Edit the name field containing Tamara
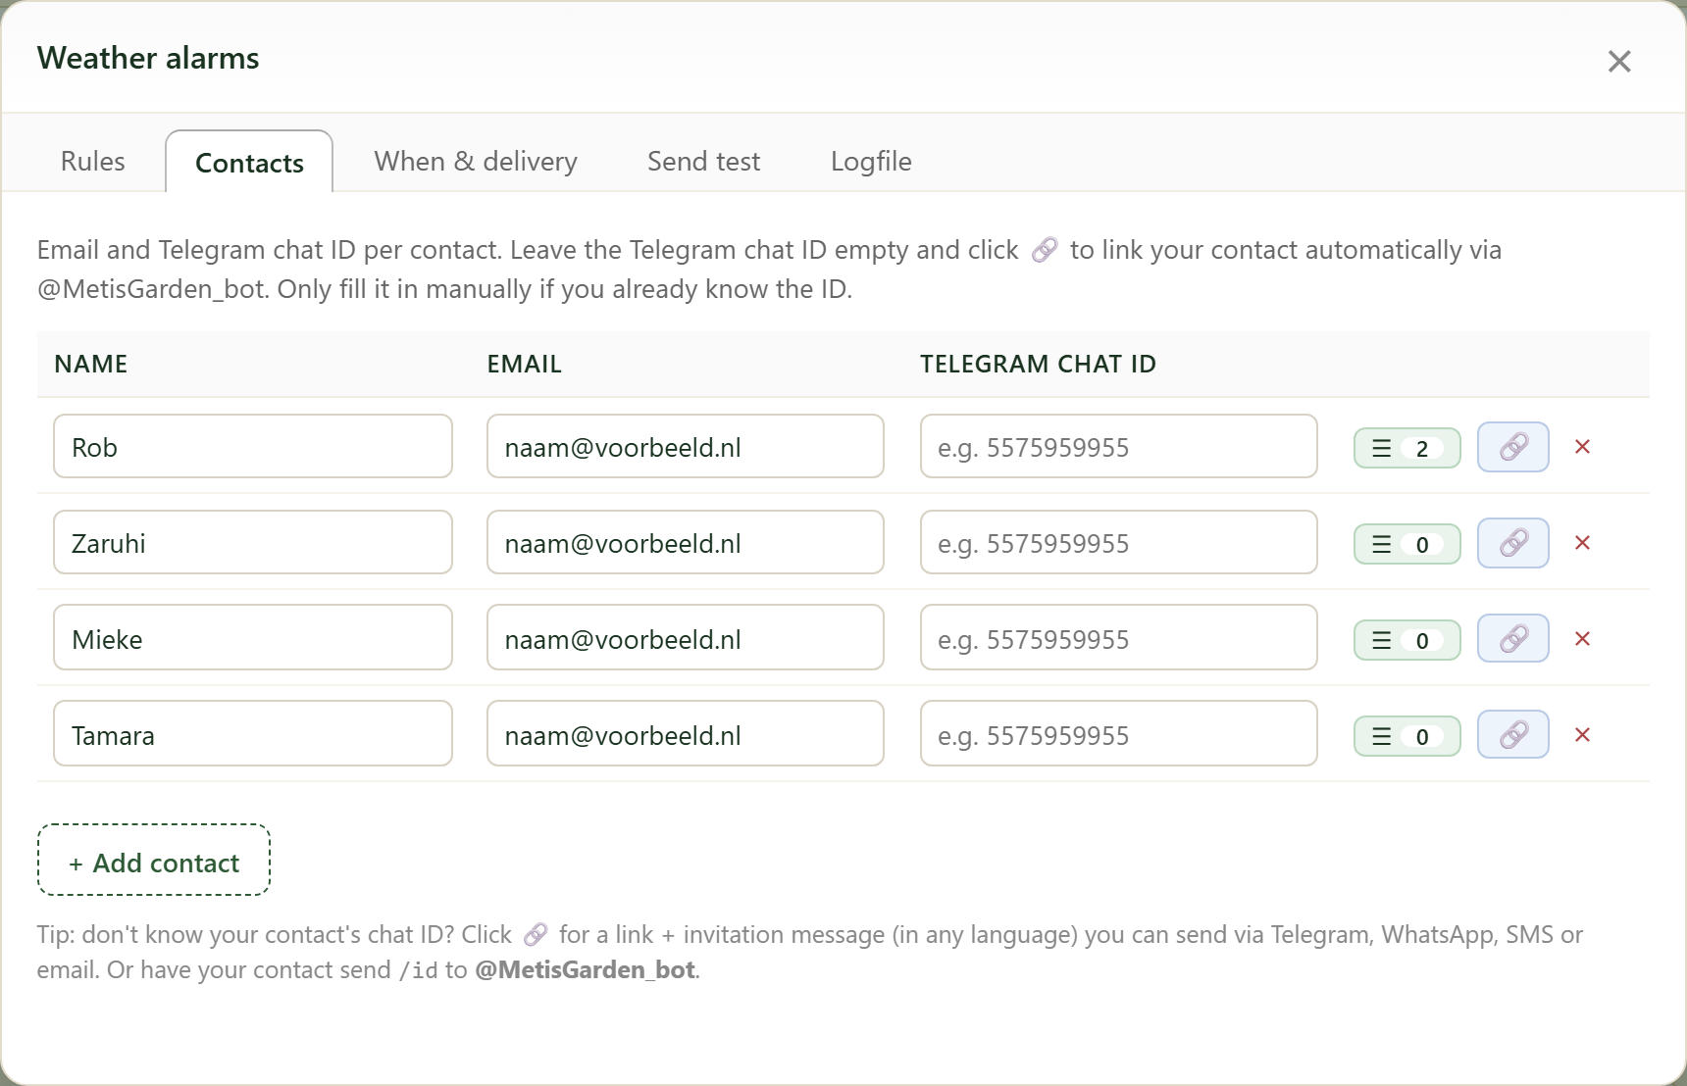 [253, 734]
